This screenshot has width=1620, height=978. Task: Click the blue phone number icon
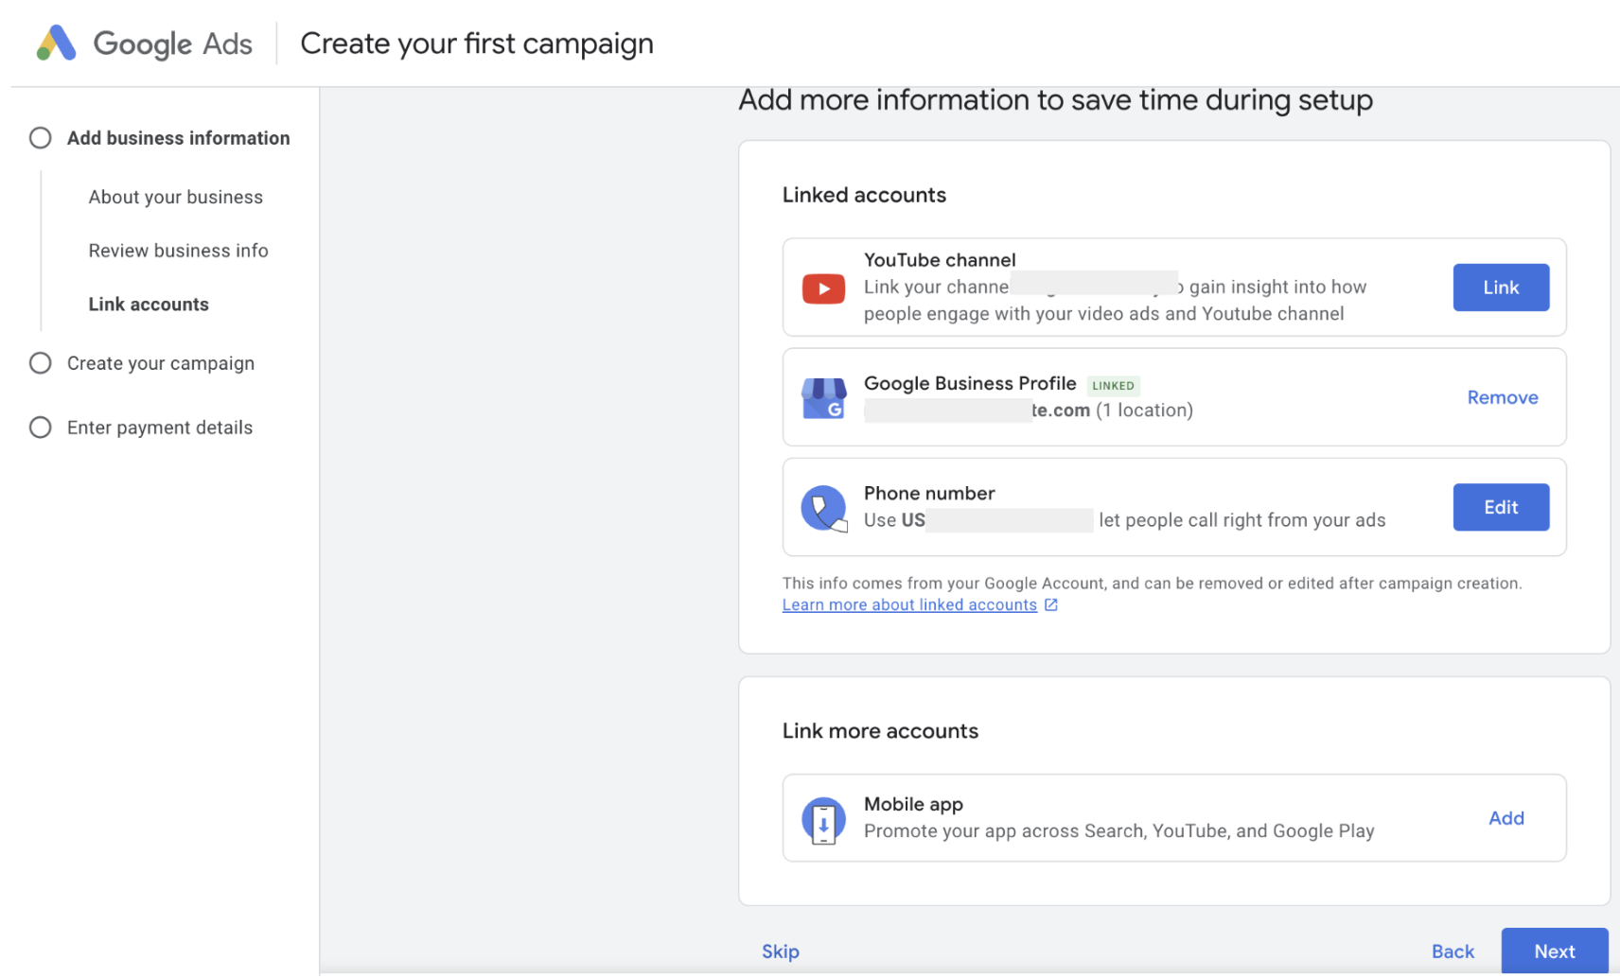[x=823, y=509]
